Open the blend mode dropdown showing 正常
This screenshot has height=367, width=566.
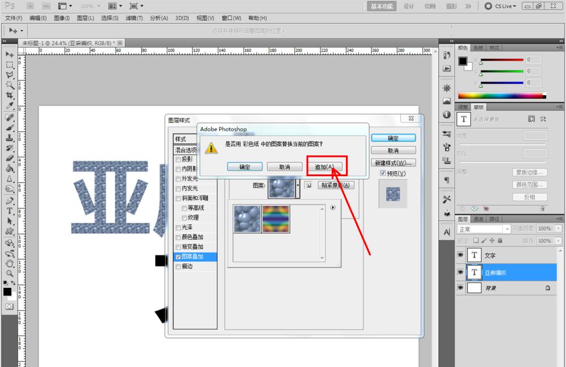[x=506, y=228]
